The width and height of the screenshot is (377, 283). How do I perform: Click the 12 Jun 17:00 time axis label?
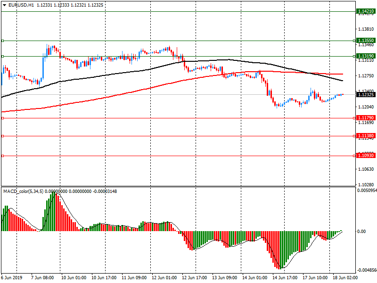click(195, 277)
